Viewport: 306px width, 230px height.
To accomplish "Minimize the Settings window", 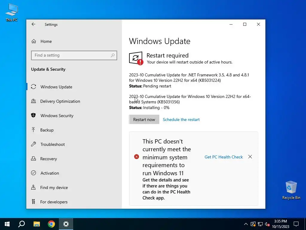I will click(x=231, y=24).
